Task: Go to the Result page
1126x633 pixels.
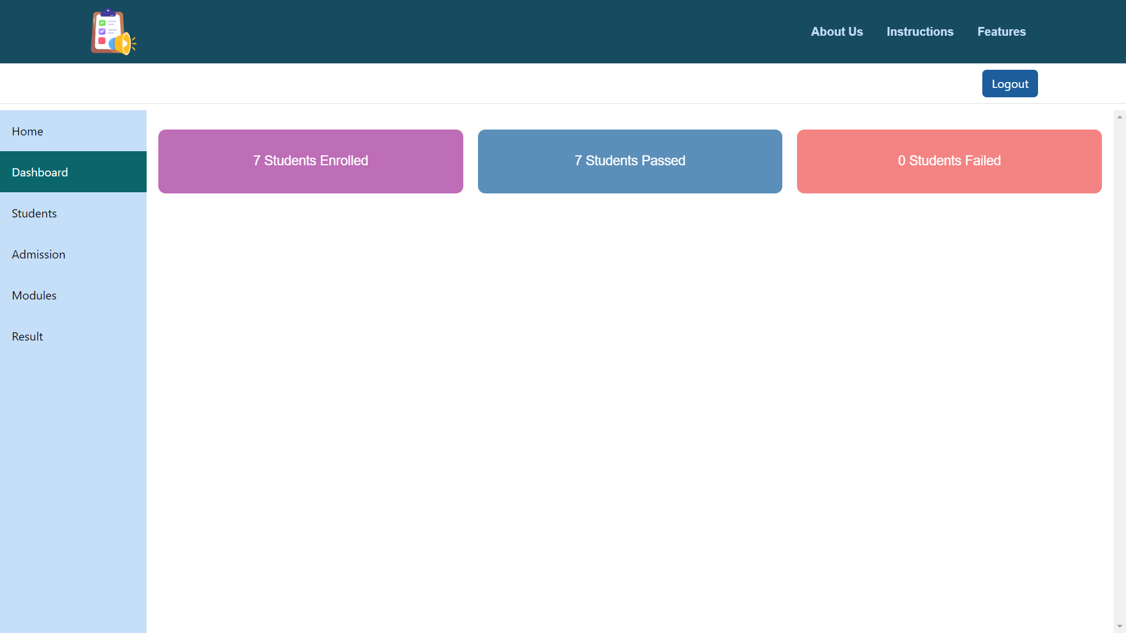Action: point(28,336)
